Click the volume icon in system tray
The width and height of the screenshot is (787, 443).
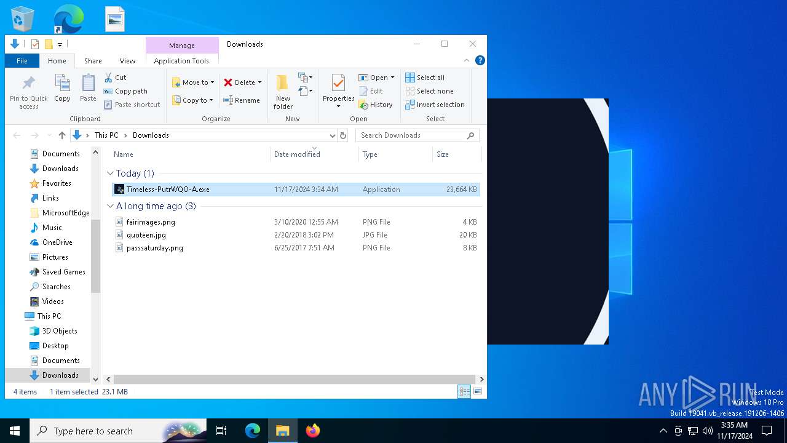[x=708, y=431]
